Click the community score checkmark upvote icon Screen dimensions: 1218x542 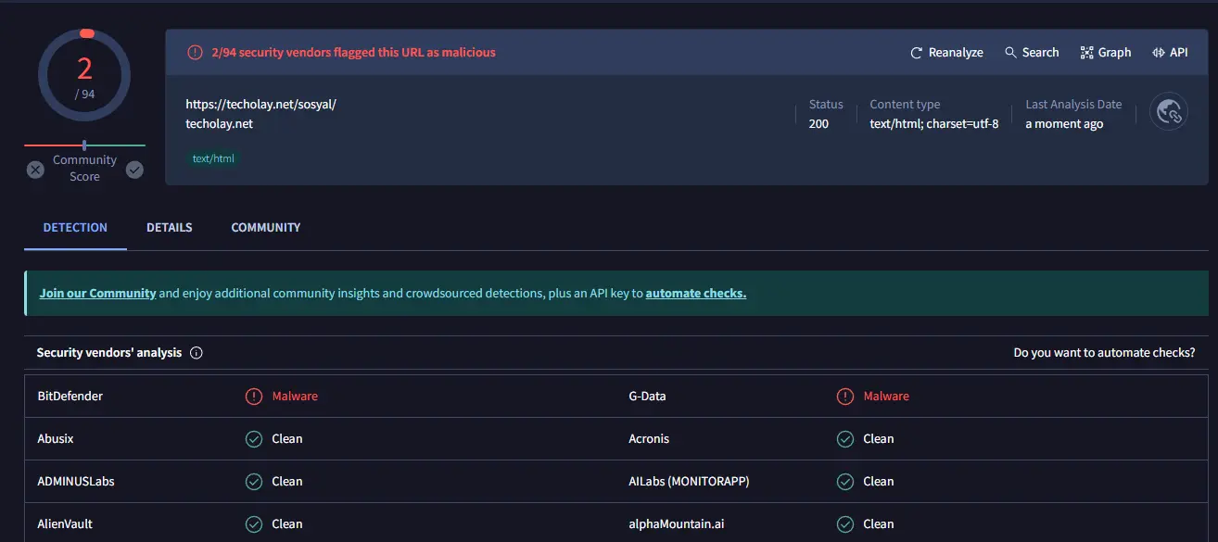tap(134, 170)
